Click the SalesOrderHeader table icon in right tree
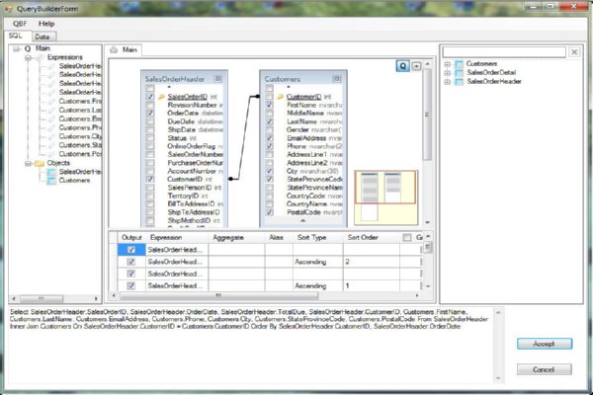The width and height of the screenshot is (593, 395). click(x=460, y=81)
